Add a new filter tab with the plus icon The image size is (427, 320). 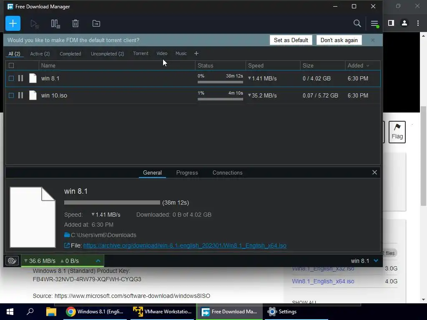coord(196,54)
